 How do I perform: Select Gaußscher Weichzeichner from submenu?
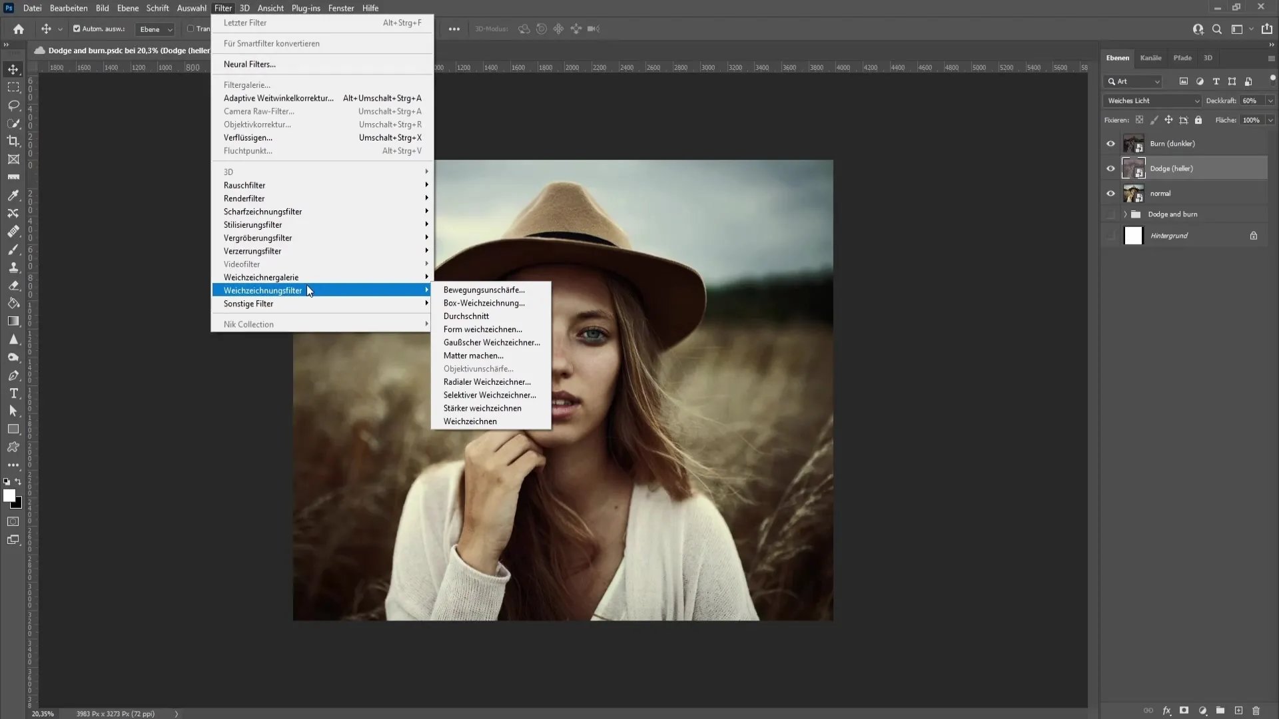[492, 342]
